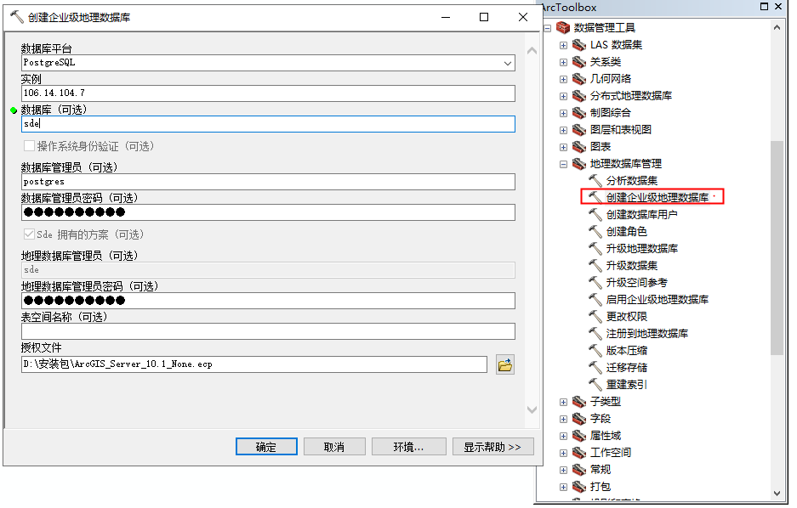Open the 数据库平台 dropdown
Screen dimensions: 797x508
tap(507, 63)
